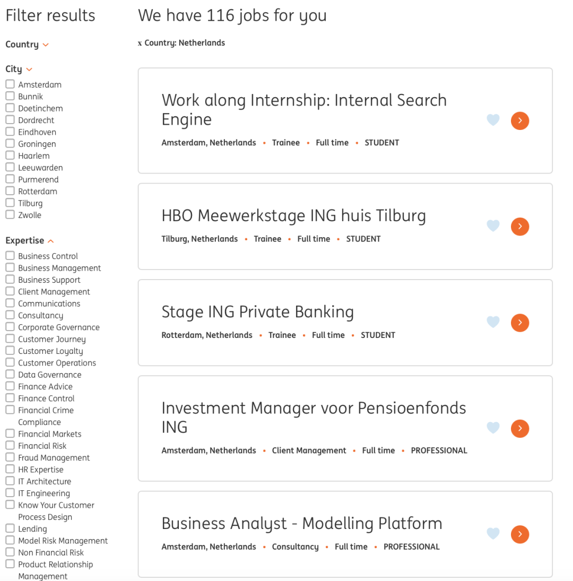
Task: Favorite Stage ING Private Banking with heart icon
Action: (493, 322)
